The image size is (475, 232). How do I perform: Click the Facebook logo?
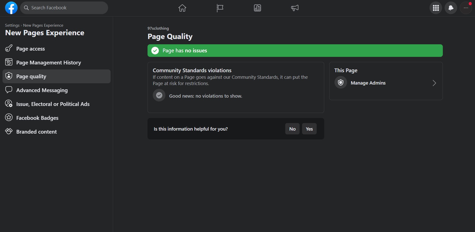tap(11, 8)
